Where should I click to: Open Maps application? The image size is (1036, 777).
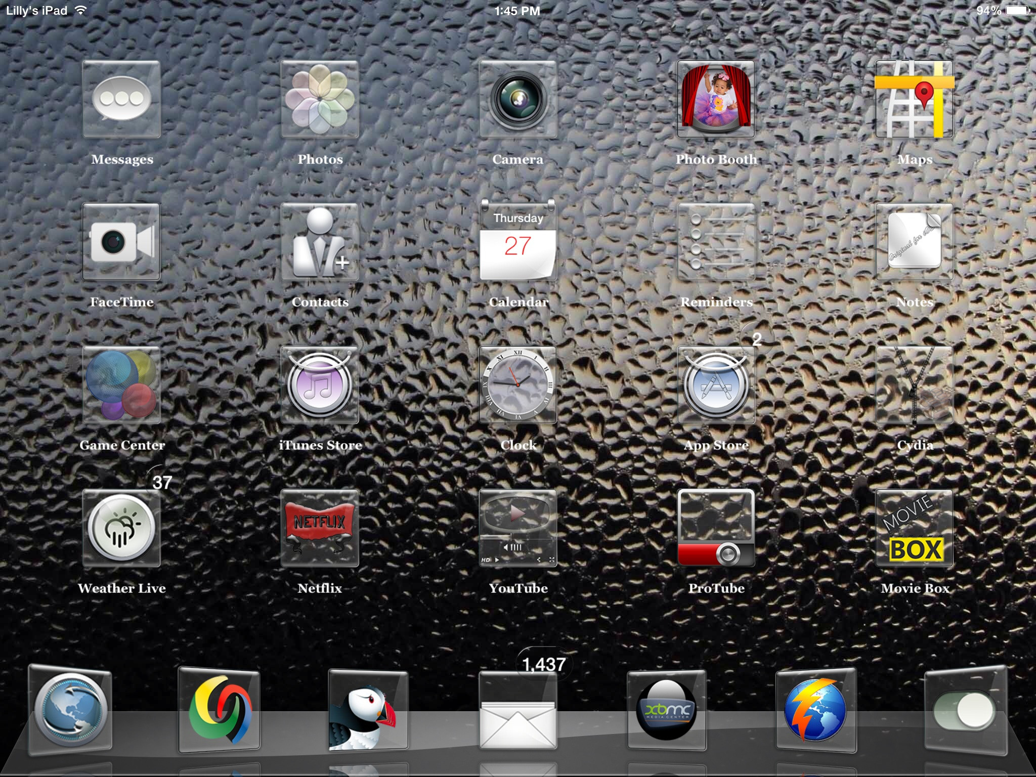[x=914, y=99]
